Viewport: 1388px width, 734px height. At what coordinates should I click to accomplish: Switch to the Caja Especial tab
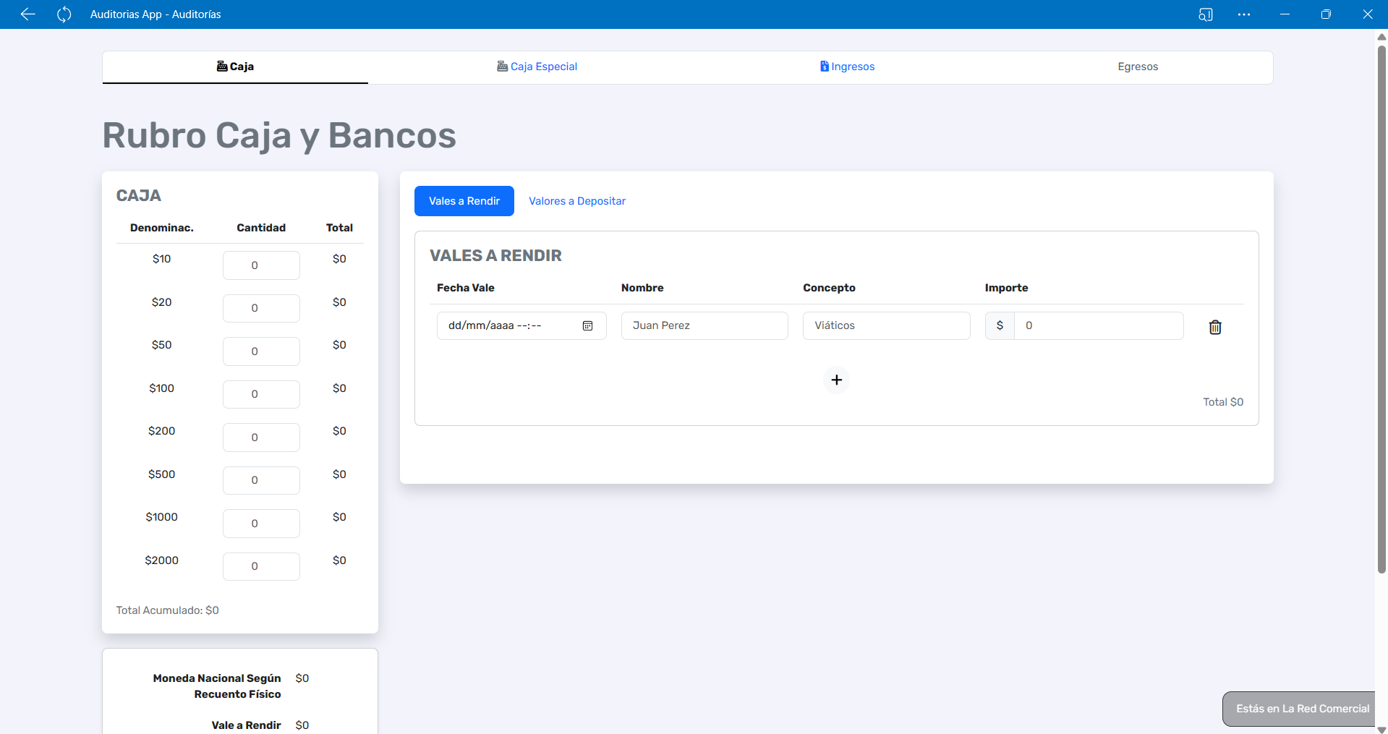[537, 67]
